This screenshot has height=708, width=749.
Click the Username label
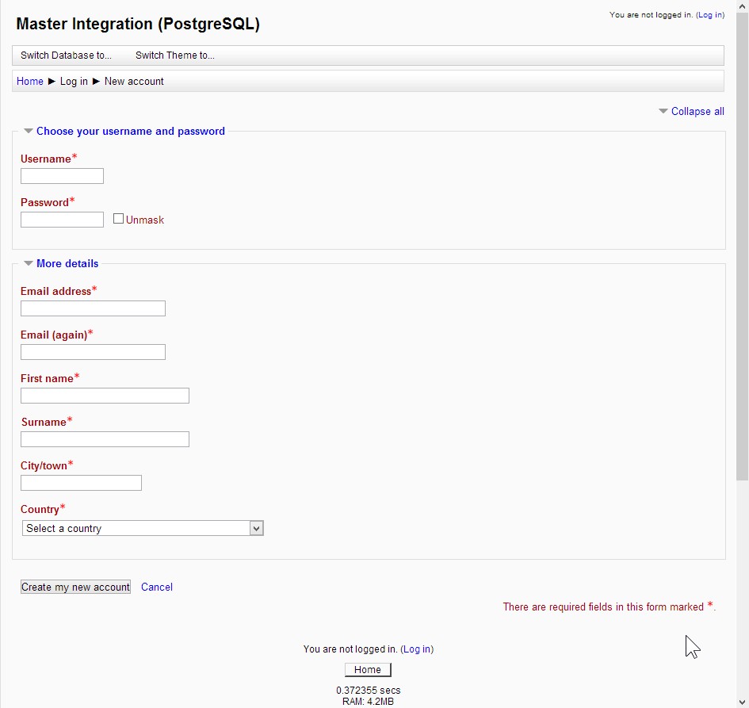(46, 159)
